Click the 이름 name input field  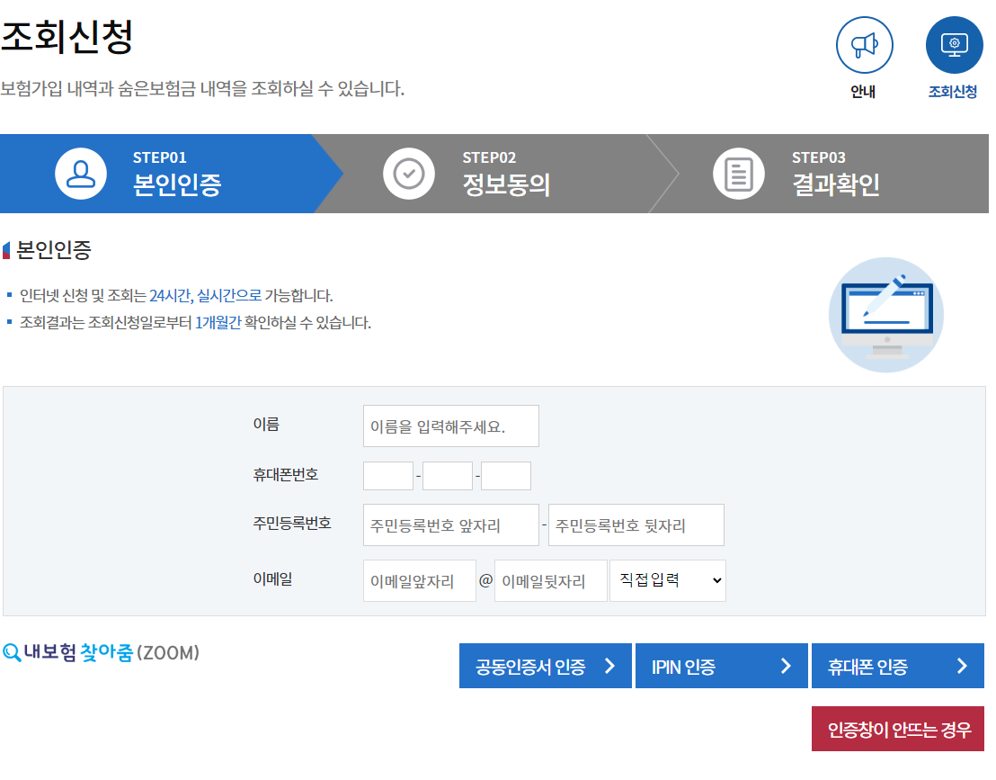pyautogui.click(x=450, y=426)
